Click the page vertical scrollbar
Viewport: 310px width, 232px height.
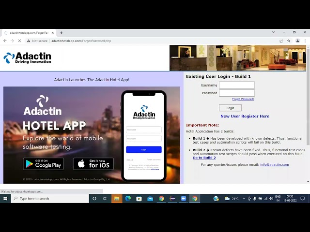coord(308,97)
